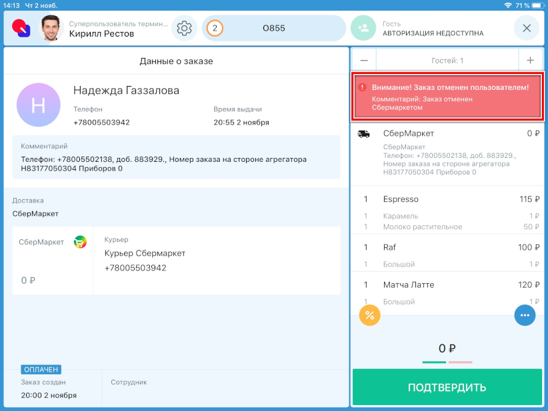Click the add guest green icon
The width and height of the screenshot is (548, 411).
pyautogui.click(x=363, y=28)
